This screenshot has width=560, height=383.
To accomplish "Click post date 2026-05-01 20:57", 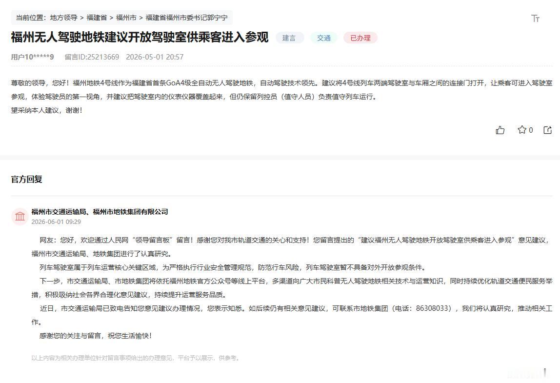I will pos(155,57).
